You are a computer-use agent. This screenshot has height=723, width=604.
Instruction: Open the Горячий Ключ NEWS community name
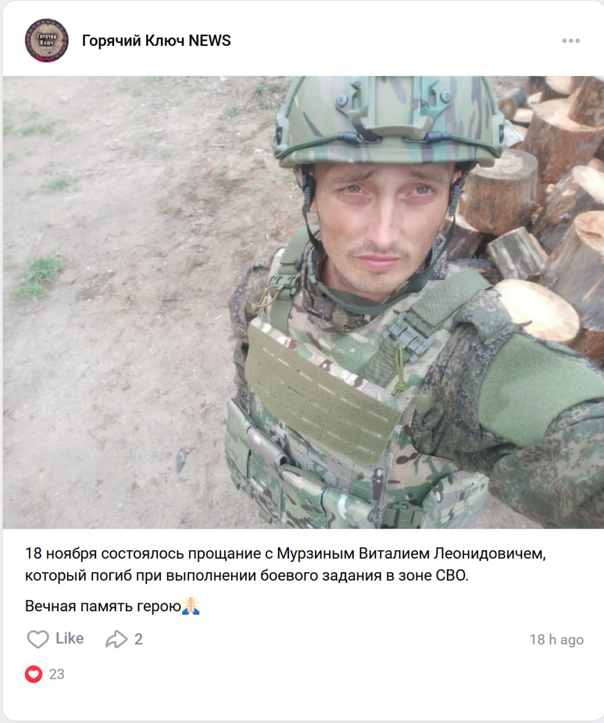coord(156,41)
